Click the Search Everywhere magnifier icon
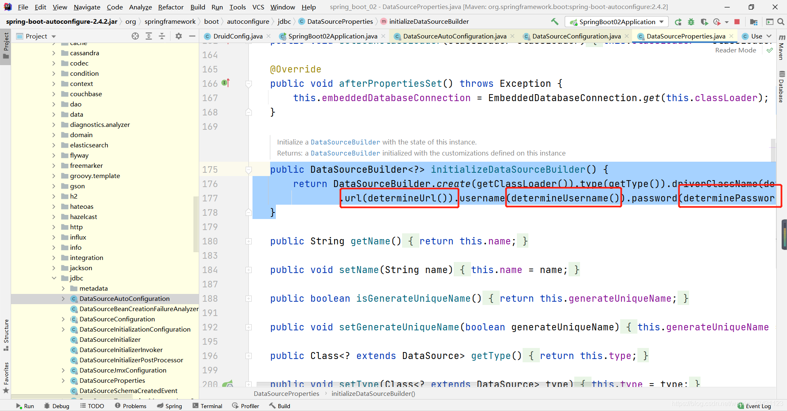 click(781, 22)
